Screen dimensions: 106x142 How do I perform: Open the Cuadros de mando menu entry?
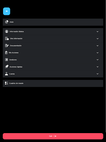[53, 83]
